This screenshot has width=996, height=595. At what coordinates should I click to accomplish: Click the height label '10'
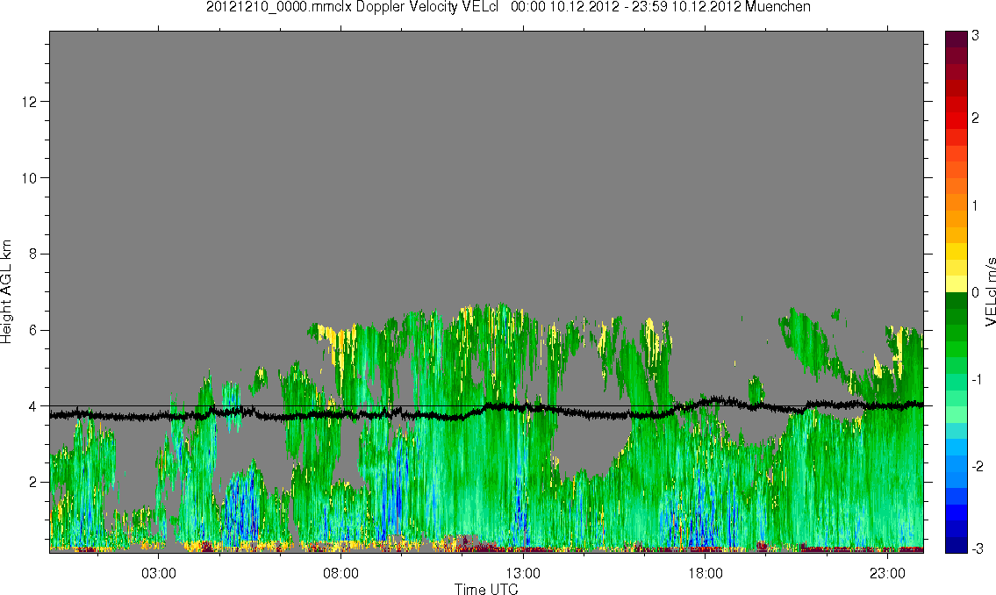[29, 178]
